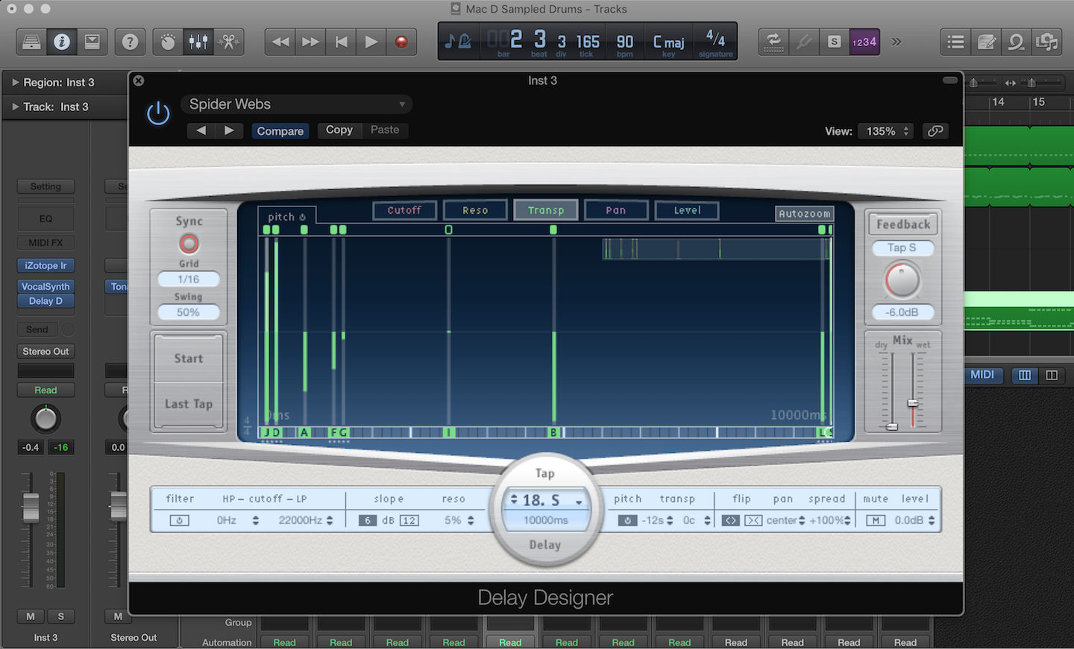Open the View 135% size dropdown
This screenshot has width=1074, height=649.
[x=885, y=131]
